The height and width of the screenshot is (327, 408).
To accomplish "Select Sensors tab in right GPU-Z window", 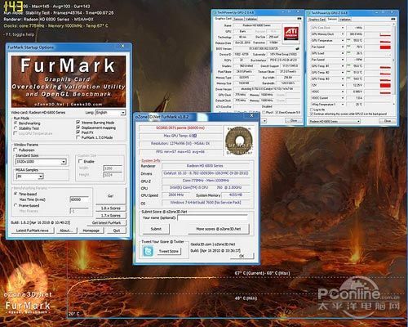I will click(332, 19).
